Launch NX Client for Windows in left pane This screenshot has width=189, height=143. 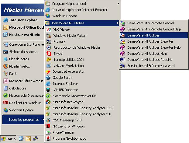click(23, 103)
